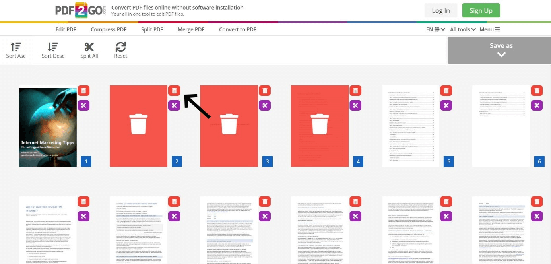Click the green Sign Up button
This screenshot has height=264, width=551.
pos(481,11)
